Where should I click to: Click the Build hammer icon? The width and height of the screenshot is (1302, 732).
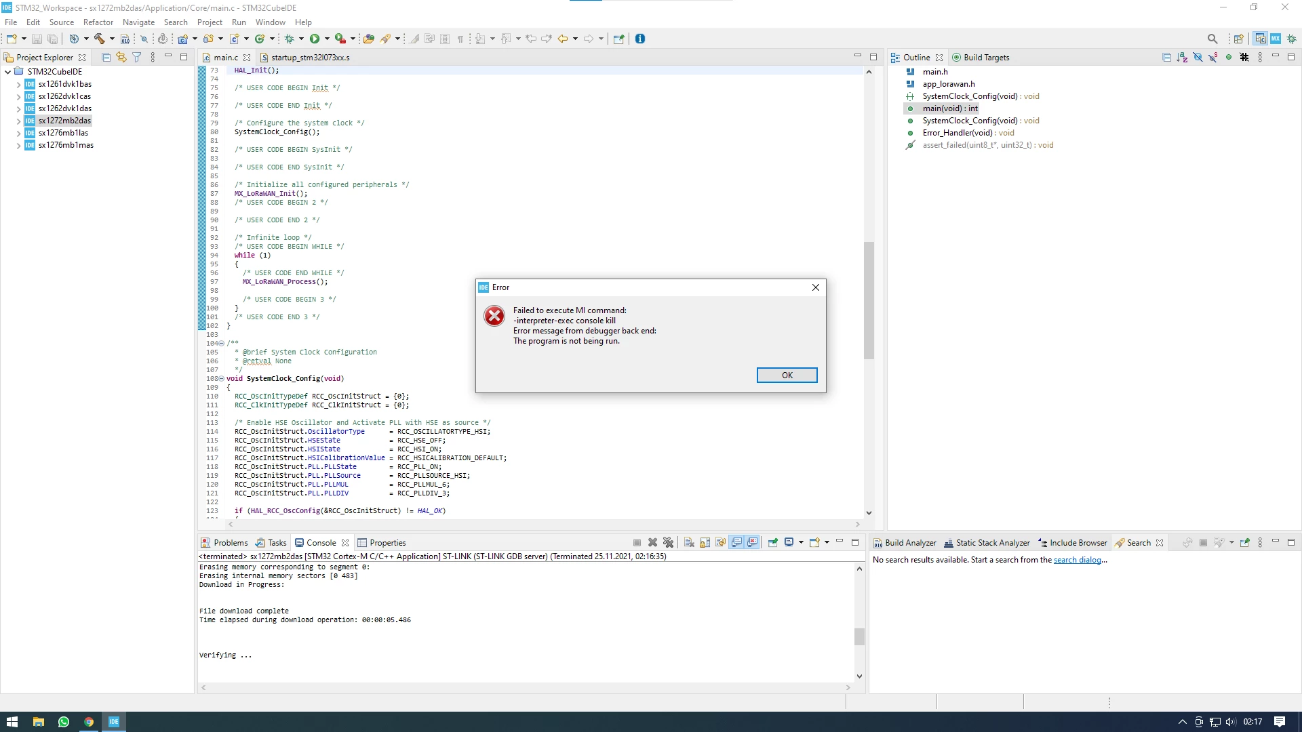(x=99, y=39)
